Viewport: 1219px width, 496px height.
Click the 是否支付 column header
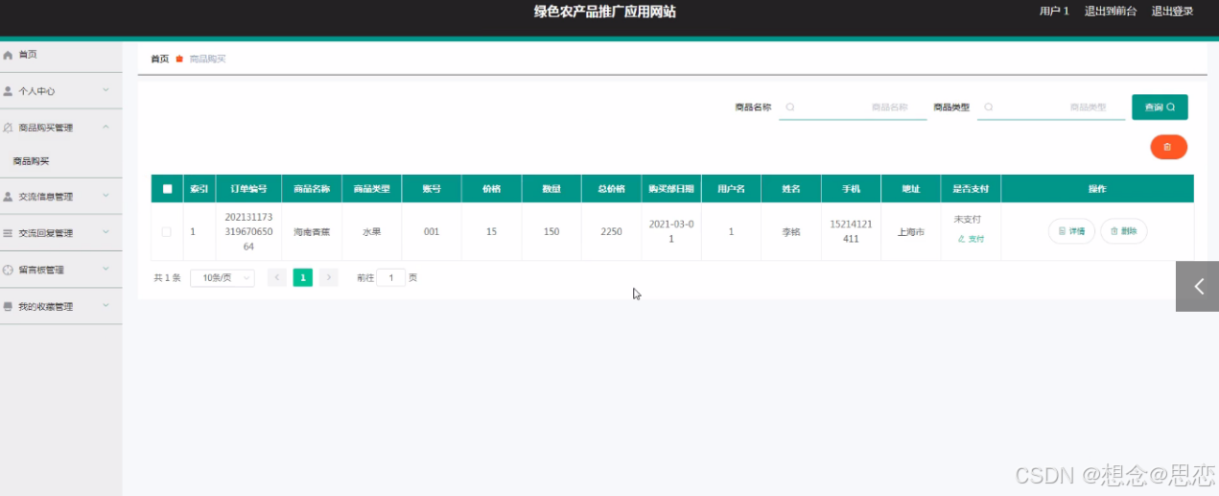(971, 189)
